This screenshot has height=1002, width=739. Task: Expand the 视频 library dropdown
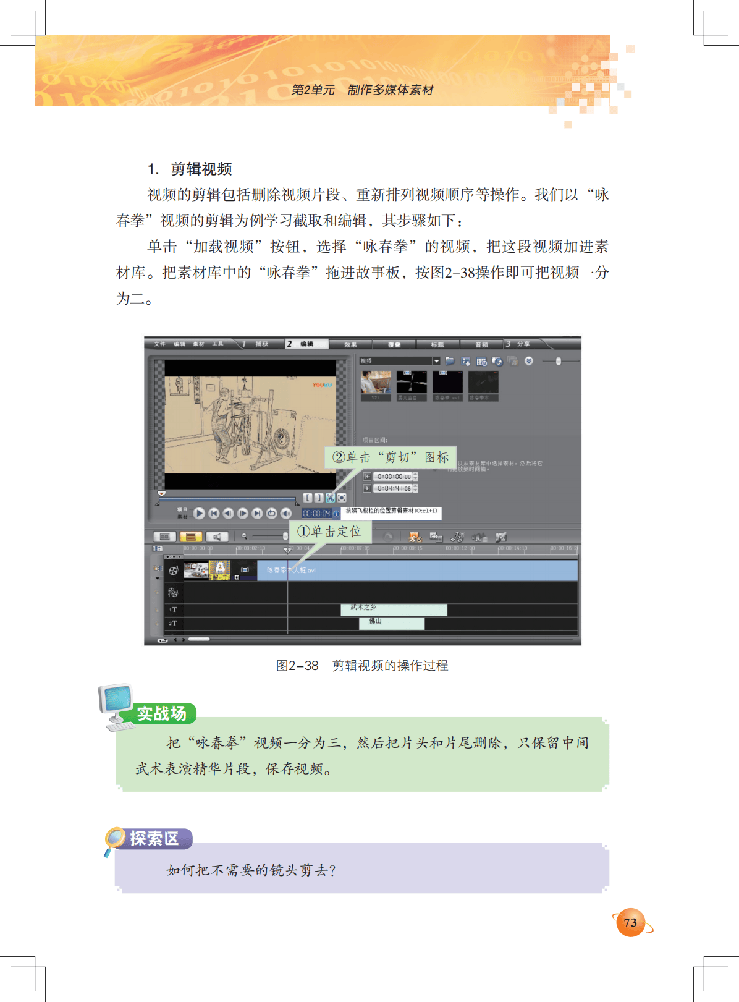tap(436, 361)
